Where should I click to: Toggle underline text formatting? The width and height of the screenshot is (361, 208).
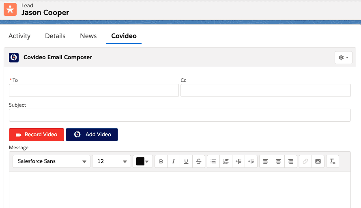point(186,161)
